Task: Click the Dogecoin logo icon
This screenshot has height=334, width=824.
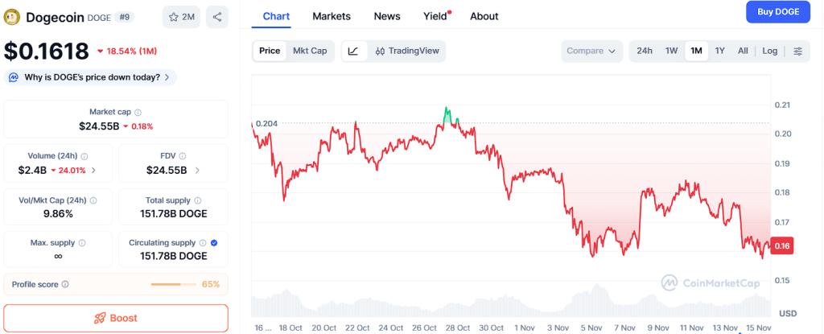Action: [x=12, y=17]
